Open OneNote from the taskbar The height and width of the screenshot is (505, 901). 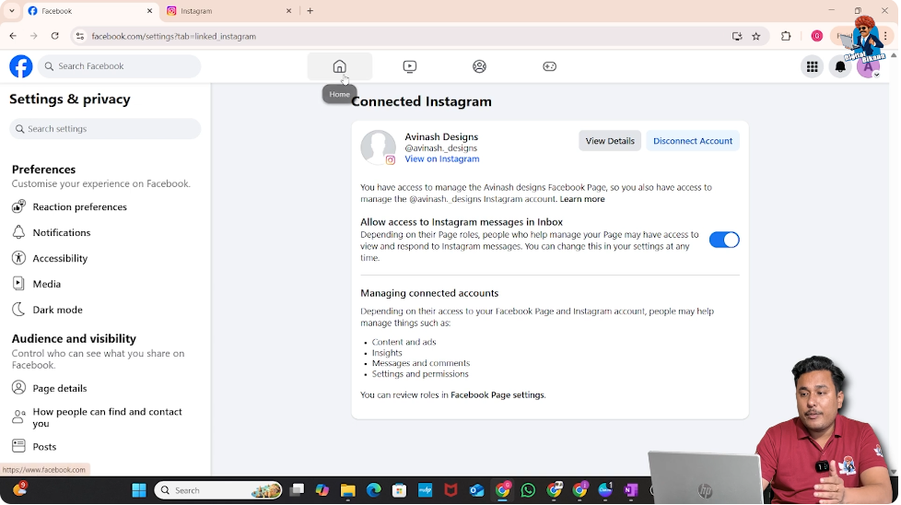pyautogui.click(x=631, y=490)
